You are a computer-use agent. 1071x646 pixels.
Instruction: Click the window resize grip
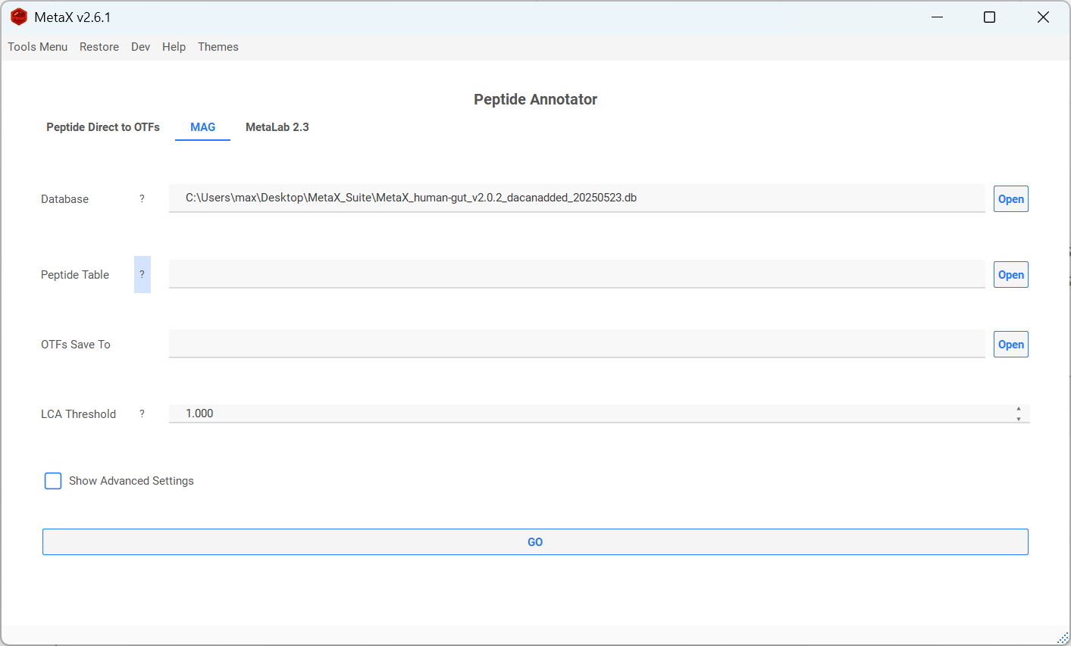pos(1063,638)
